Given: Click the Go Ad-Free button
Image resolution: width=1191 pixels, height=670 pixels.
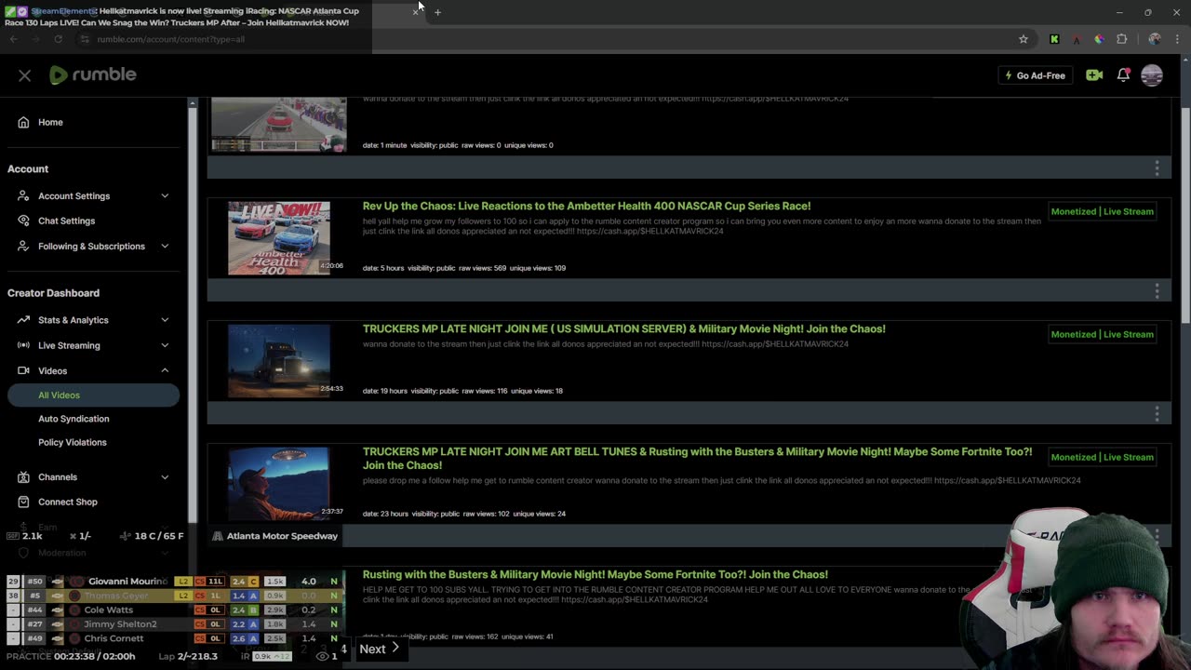Looking at the screenshot, I should [1035, 75].
